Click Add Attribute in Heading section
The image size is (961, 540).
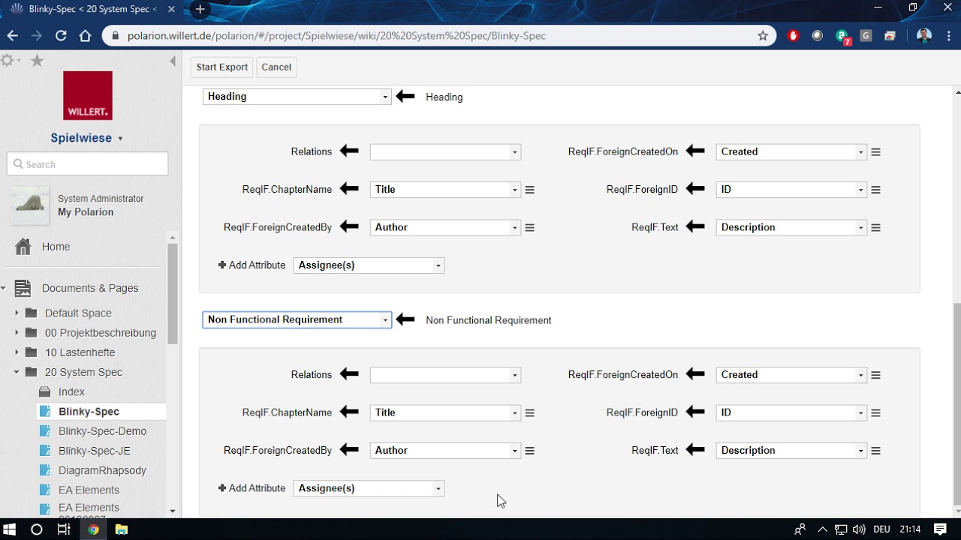click(x=252, y=265)
